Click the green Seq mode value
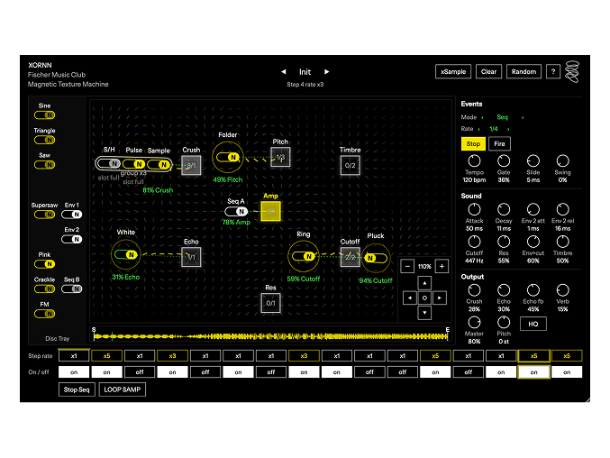The image size is (610, 458). pos(502,117)
